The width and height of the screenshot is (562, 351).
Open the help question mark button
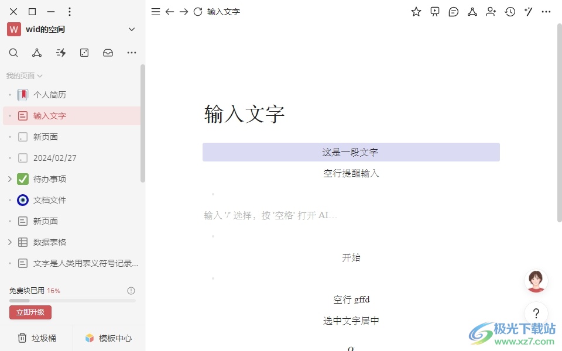tap(536, 314)
